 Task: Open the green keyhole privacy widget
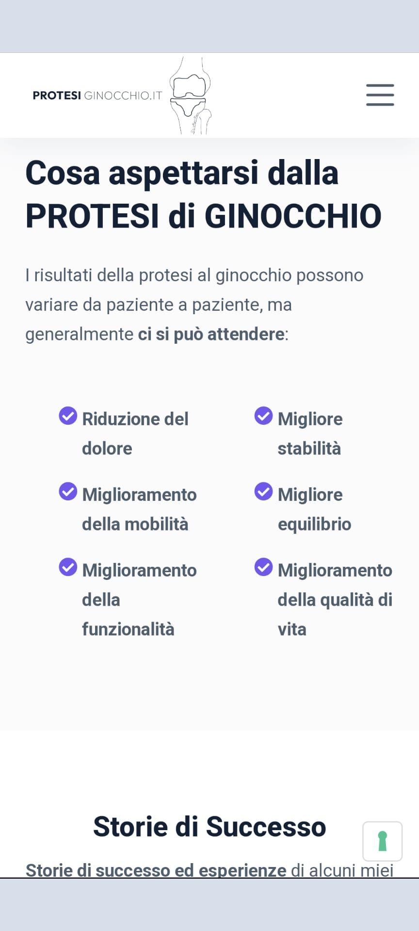coord(382,841)
